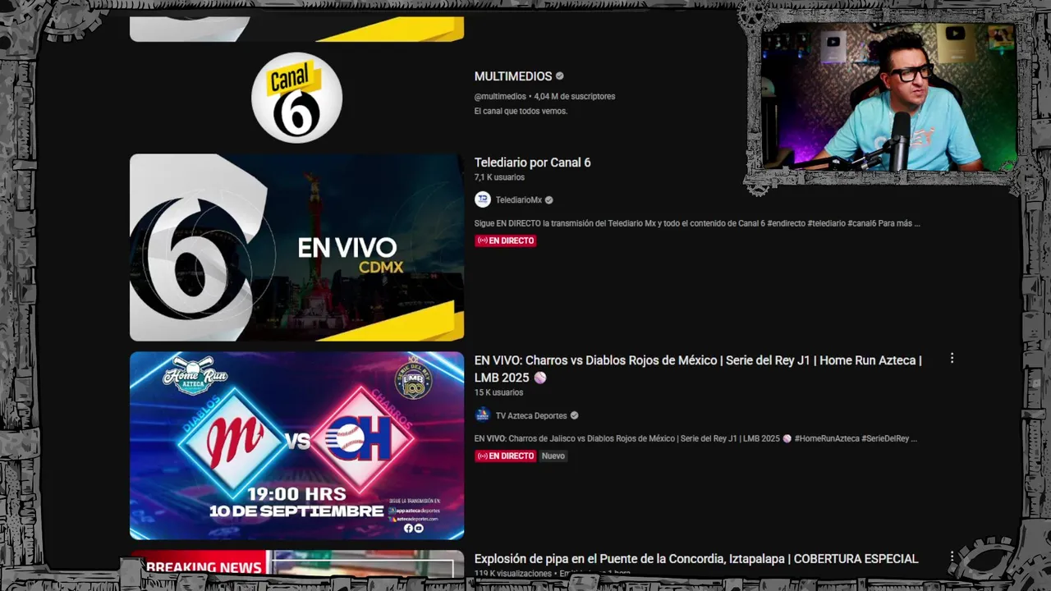Open the TV Azteca Deportes channel link
The image size is (1051, 591).
click(x=531, y=415)
